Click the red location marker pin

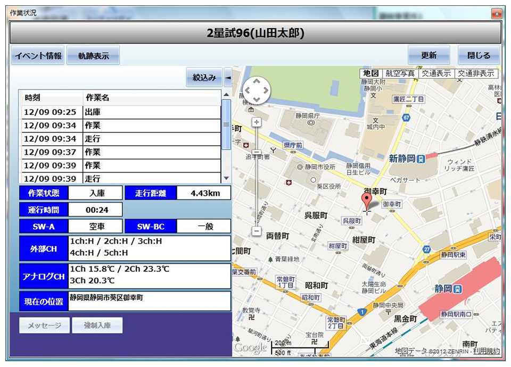(367, 201)
